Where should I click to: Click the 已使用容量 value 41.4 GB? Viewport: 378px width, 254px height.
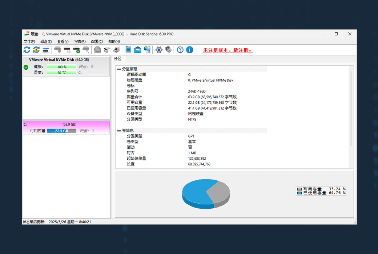pos(213,108)
